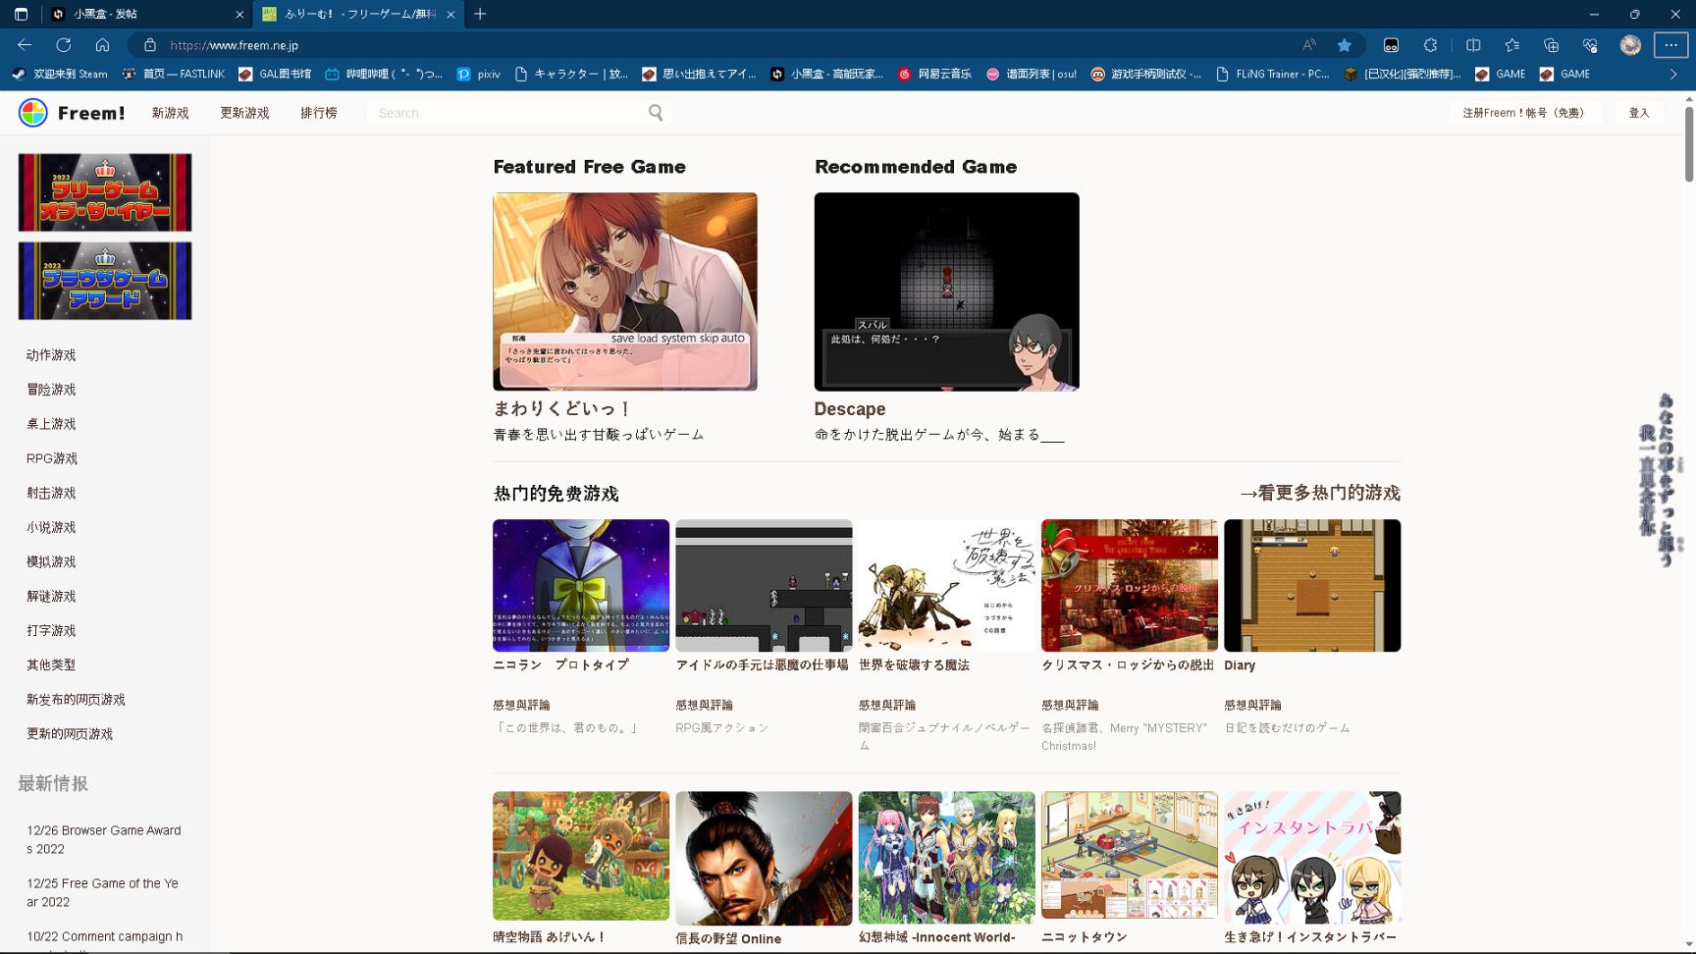Open the 游戏手柄测试仪 bookmark
This screenshot has width=1696, height=954.
pos(1146,74)
